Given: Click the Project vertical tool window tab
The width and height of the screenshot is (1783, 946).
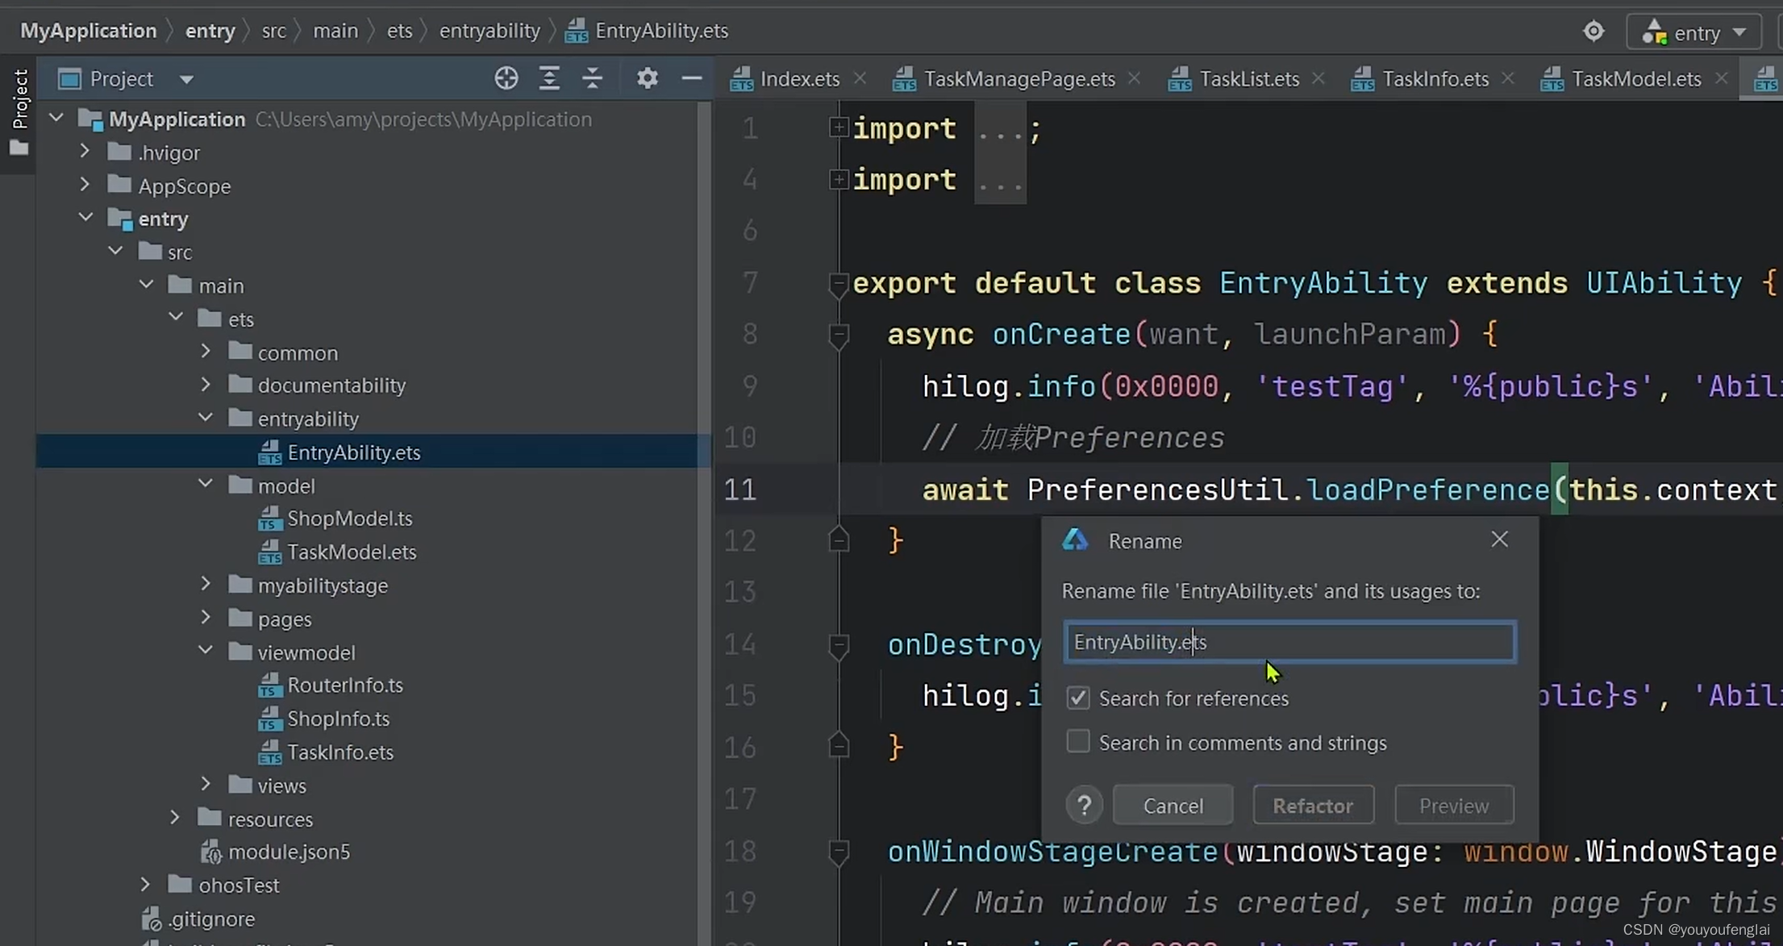Looking at the screenshot, I should pos(19,98).
